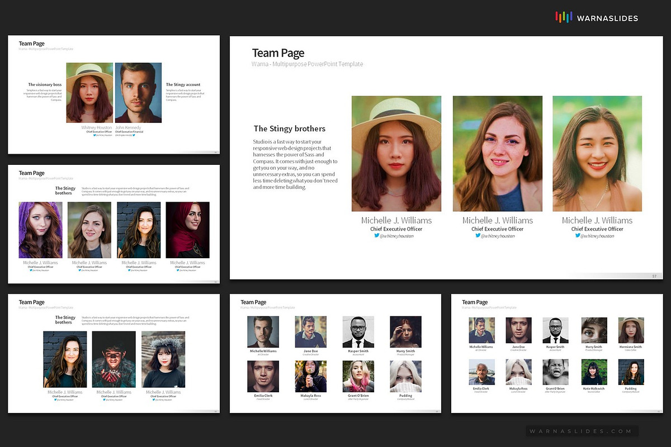Select Katie Malkovich's photo

(594, 372)
